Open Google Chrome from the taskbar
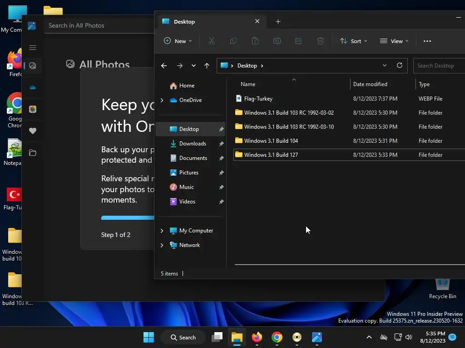The height and width of the screenshot is (348, 465). 277,337
